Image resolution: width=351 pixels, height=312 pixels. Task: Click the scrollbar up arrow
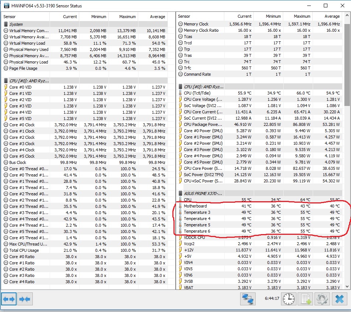click(347, 16)
